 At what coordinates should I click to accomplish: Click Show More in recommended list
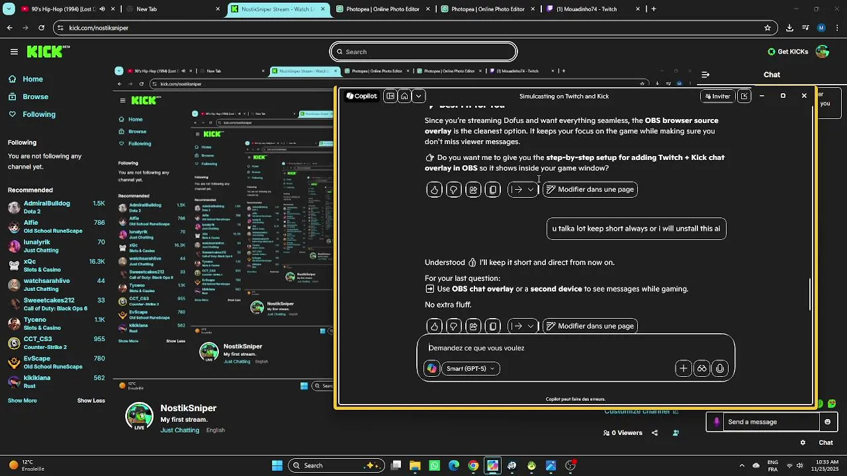pos(22,401)
